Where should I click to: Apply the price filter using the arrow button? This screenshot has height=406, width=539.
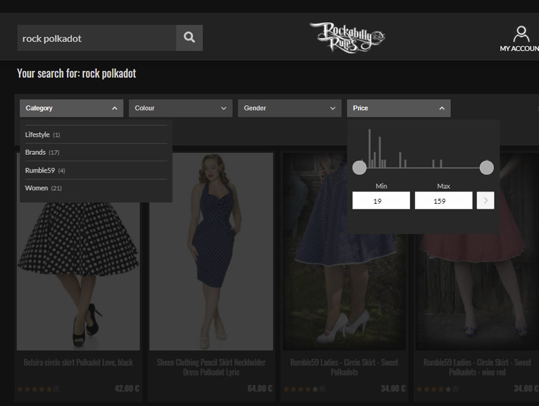484,200
